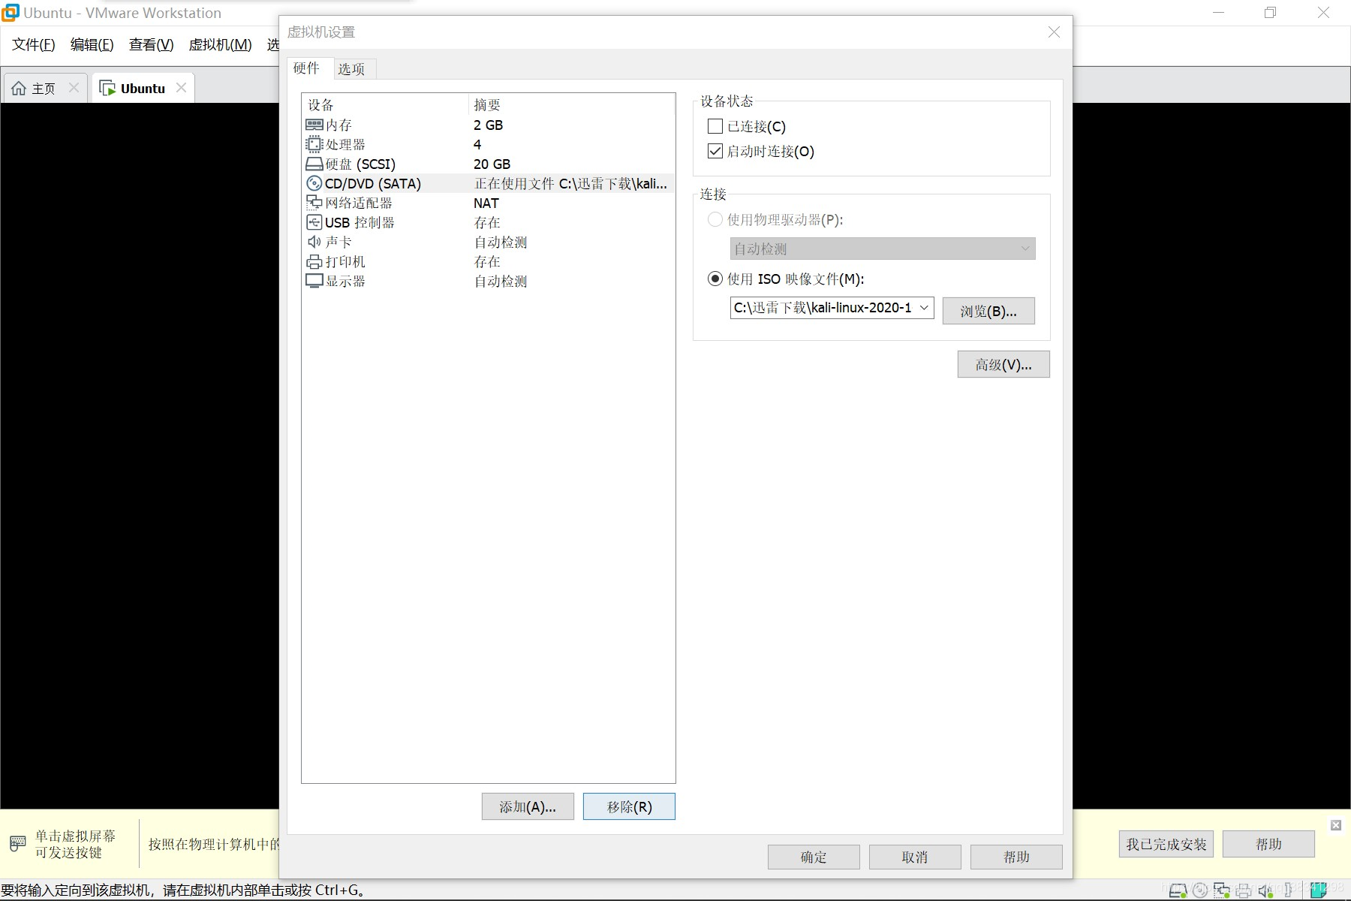Toggle the 已连接(C) checkbox
Image resolution: width=1351 pixels, height=901 pixels.
pyautogui.click(x=715, y=126)
